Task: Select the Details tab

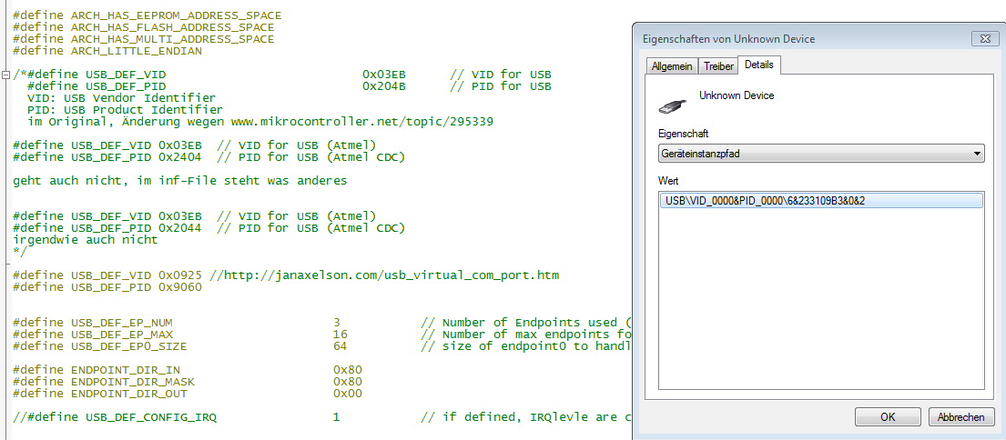Action: 759,65
